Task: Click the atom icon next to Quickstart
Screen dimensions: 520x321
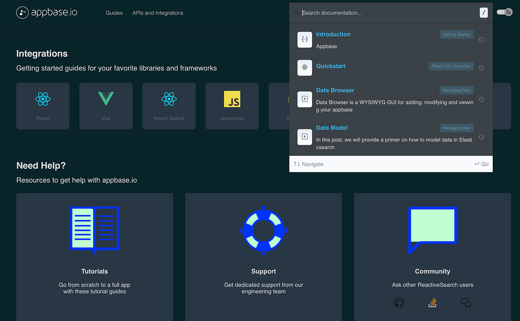Action: click(305, 68)
